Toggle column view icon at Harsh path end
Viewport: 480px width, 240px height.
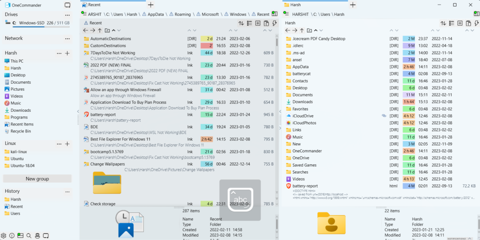477,14
